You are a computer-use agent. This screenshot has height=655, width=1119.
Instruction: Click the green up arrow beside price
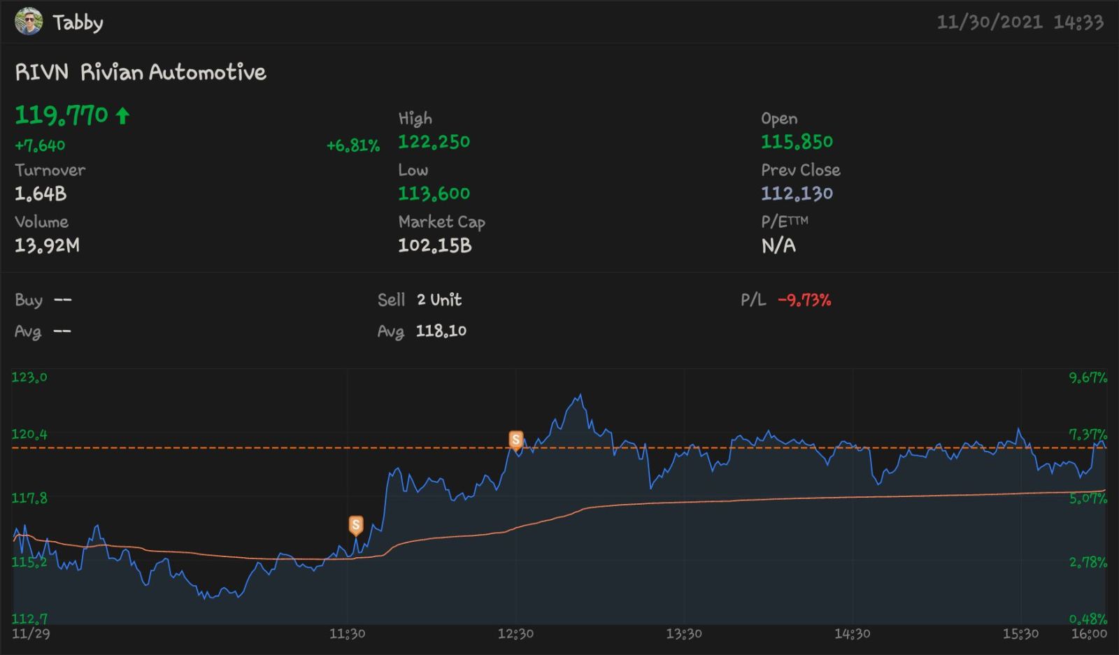123,115
